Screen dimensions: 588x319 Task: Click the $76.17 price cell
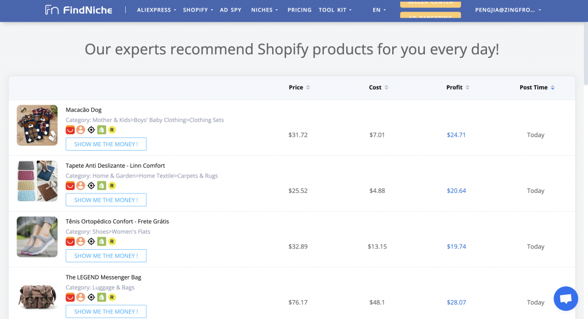298,302
